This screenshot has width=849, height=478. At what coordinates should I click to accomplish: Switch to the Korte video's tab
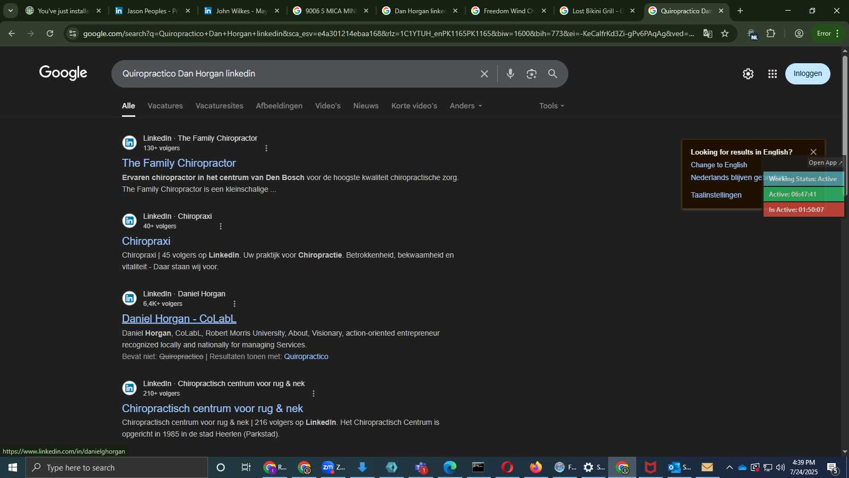pos(414,106)
